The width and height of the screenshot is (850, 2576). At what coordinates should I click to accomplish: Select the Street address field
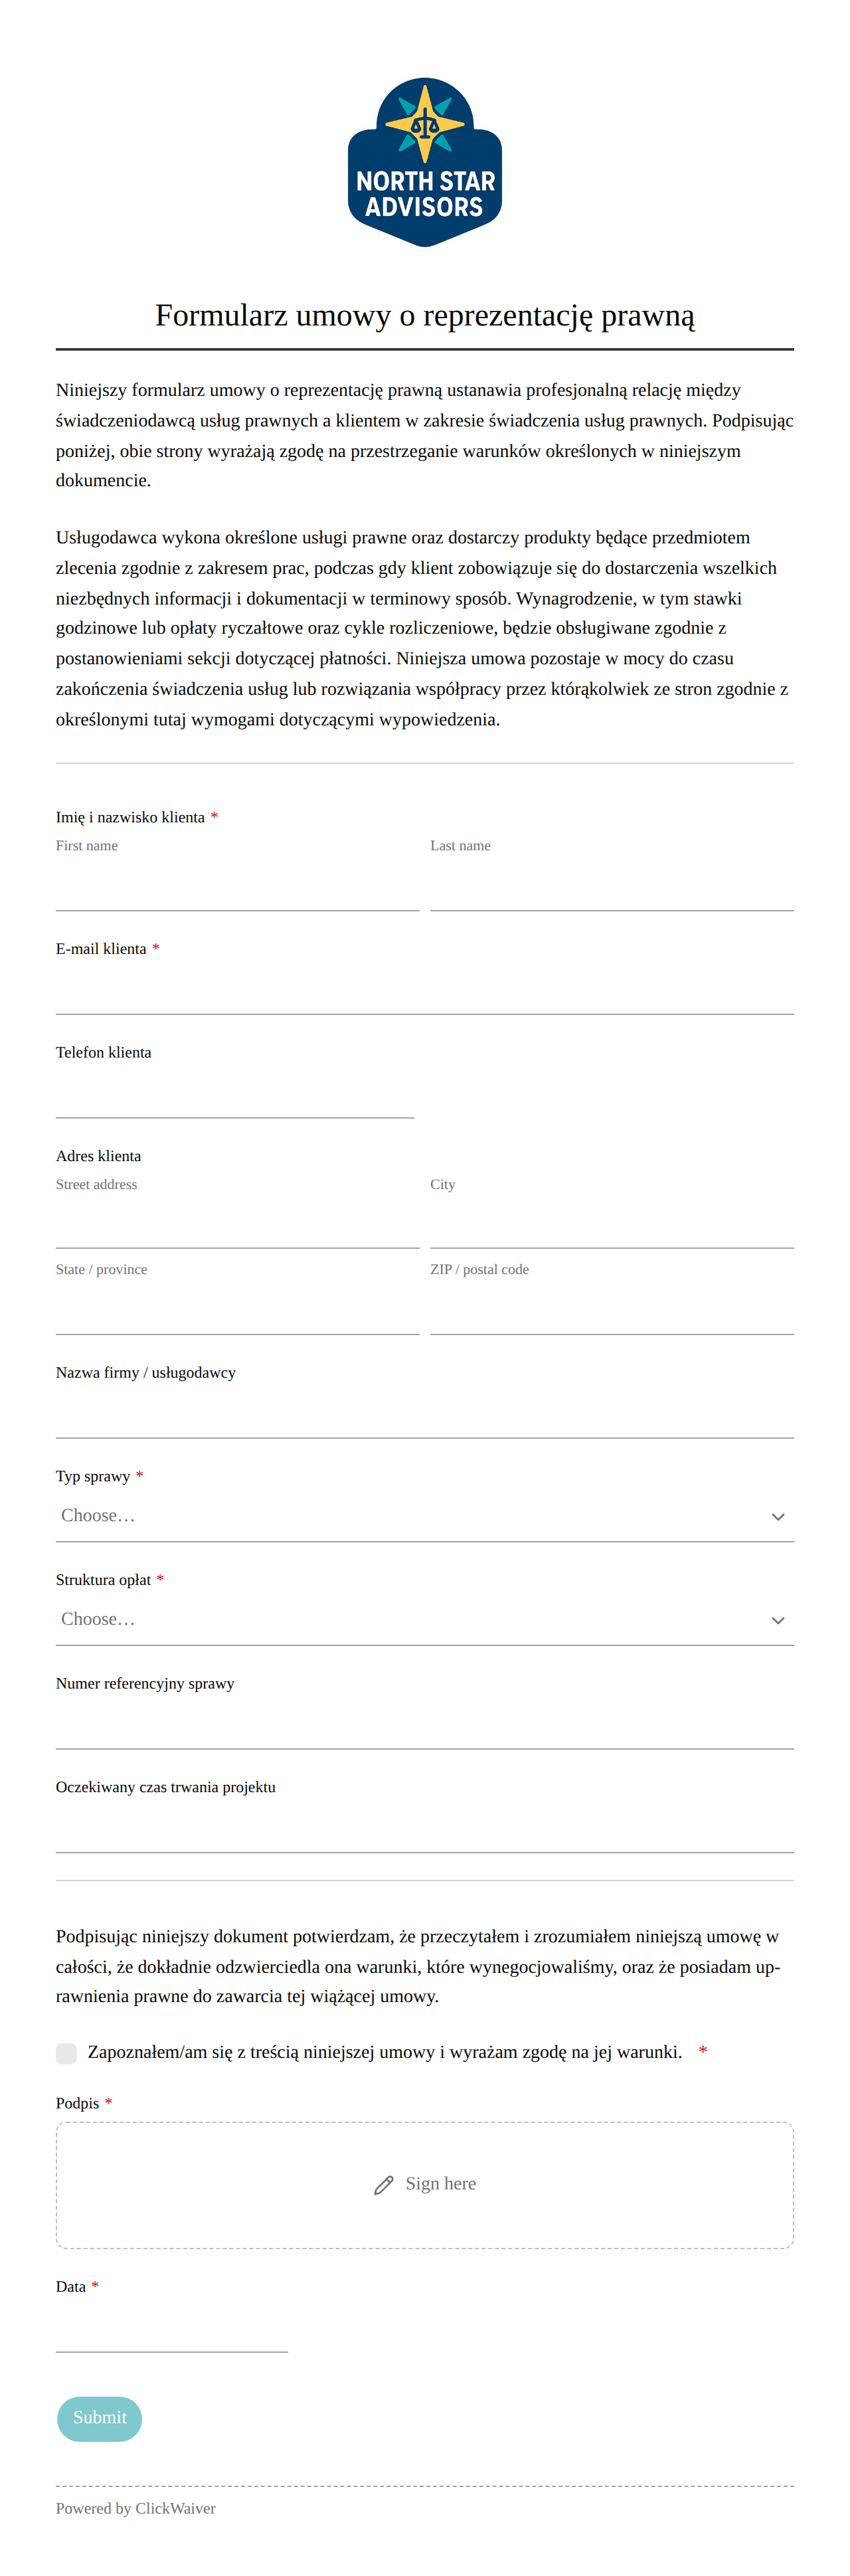[237, 1223]
